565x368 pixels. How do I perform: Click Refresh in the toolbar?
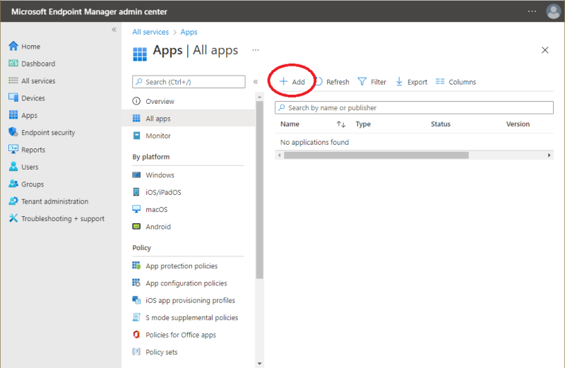click(x=333, y=82)
